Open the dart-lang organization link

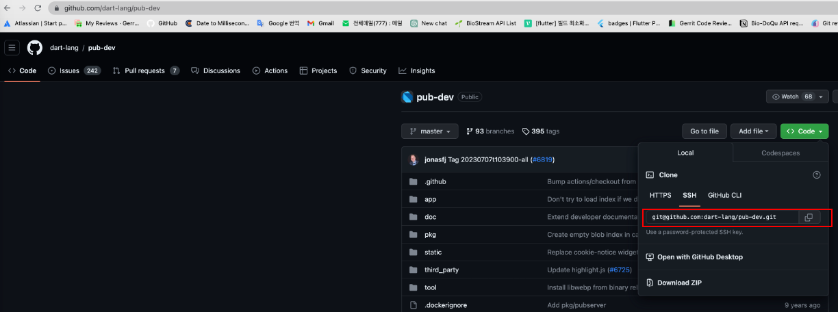point(64,48)
